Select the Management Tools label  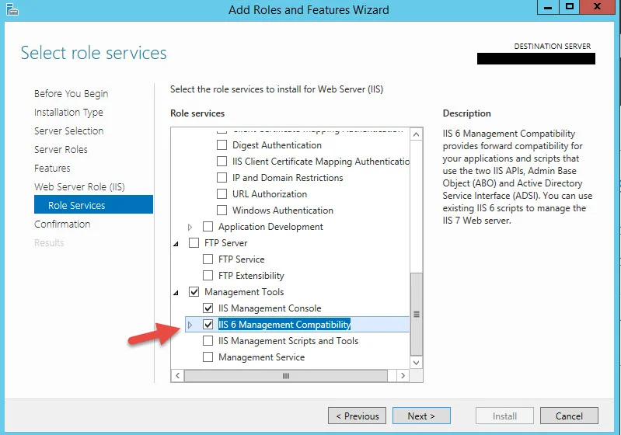(x=244, y=292)
